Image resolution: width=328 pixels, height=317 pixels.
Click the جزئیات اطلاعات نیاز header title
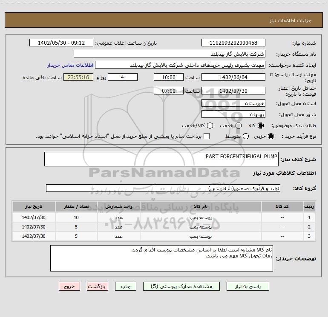coord(291,20)
